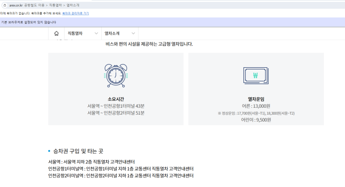This screenshot has width=345, height=187.
Task: Expand the chevron next to 열차소개
Action: coord(133,34)
